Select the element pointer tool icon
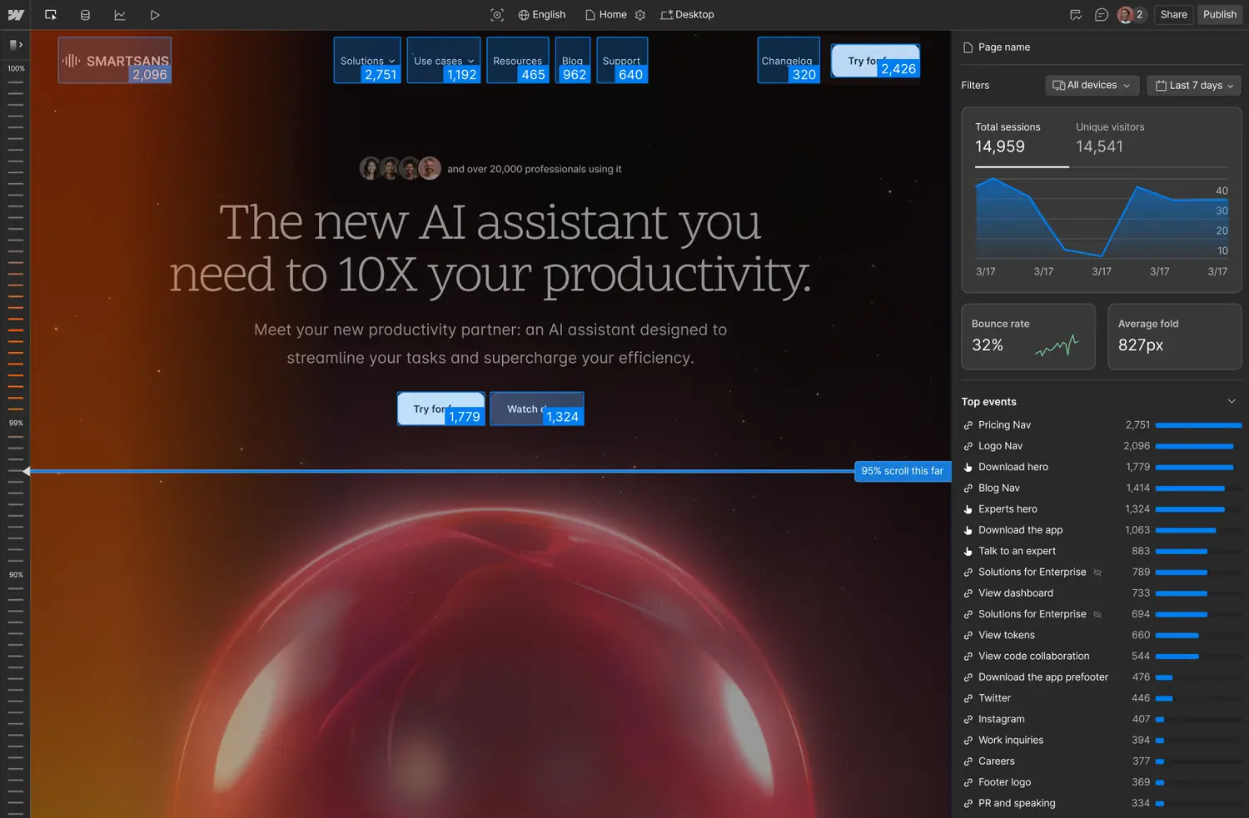The image size is (1249, 818). pos(51,15)
